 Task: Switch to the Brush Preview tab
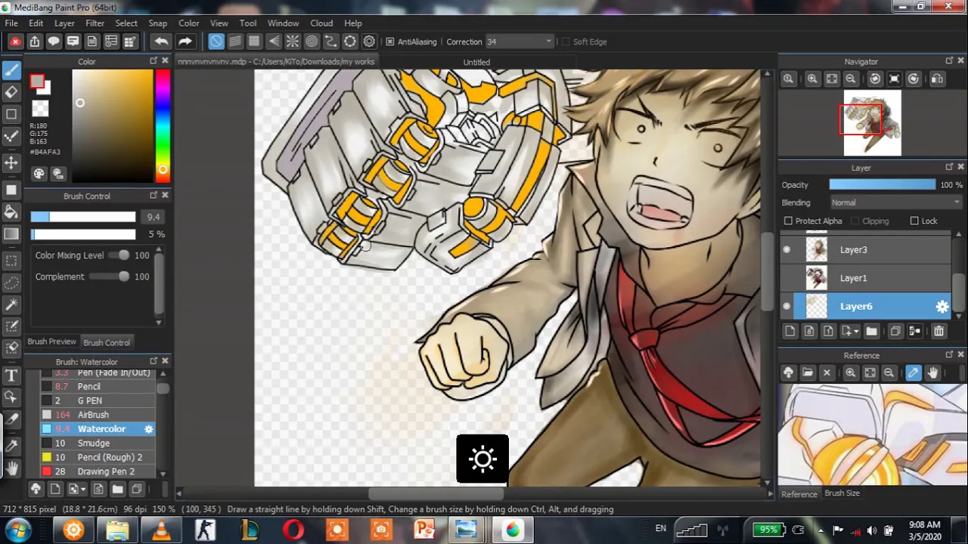coord(52,342)
